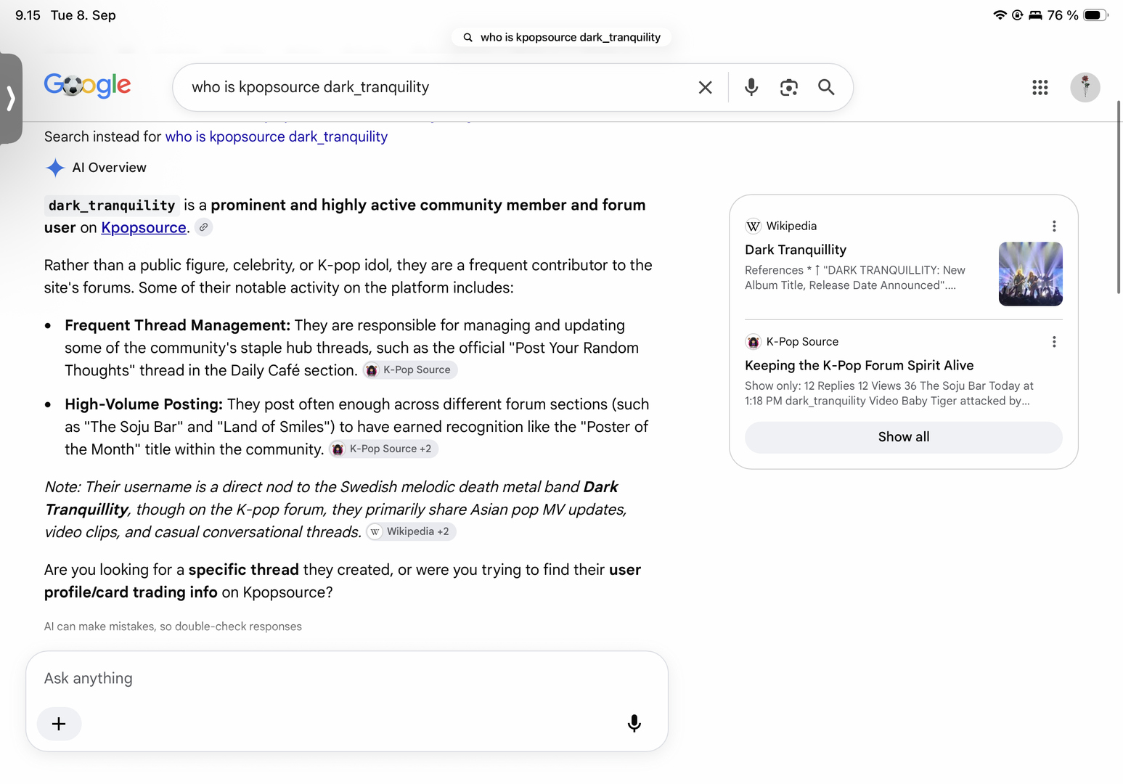Dictate a follow-up with the Ask anything microphone
The height and width of the screenshot is (784, 1123).
pyautogui.click(x=634, y=724)
